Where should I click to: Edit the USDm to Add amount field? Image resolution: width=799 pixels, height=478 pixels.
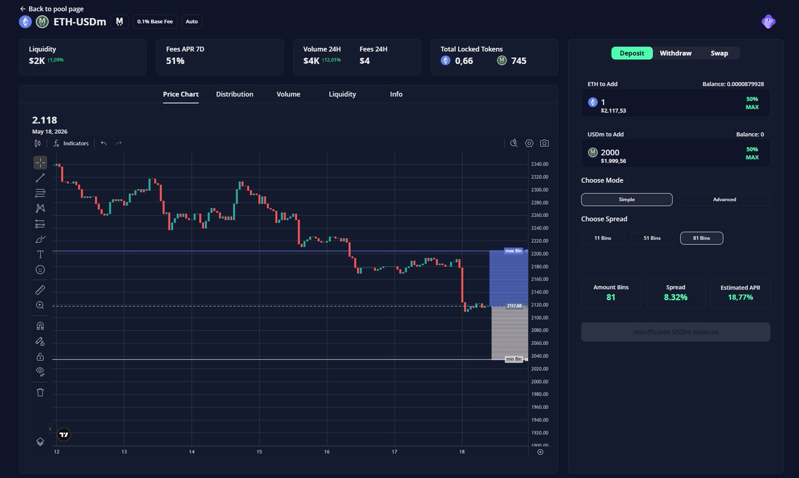(675, 153)
